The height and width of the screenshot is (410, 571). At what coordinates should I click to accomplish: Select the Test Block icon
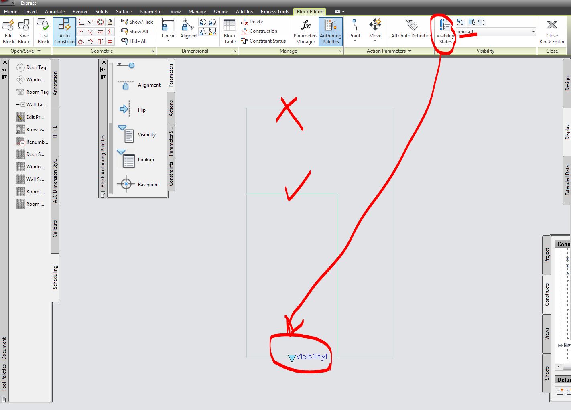(x=43, y=31)
